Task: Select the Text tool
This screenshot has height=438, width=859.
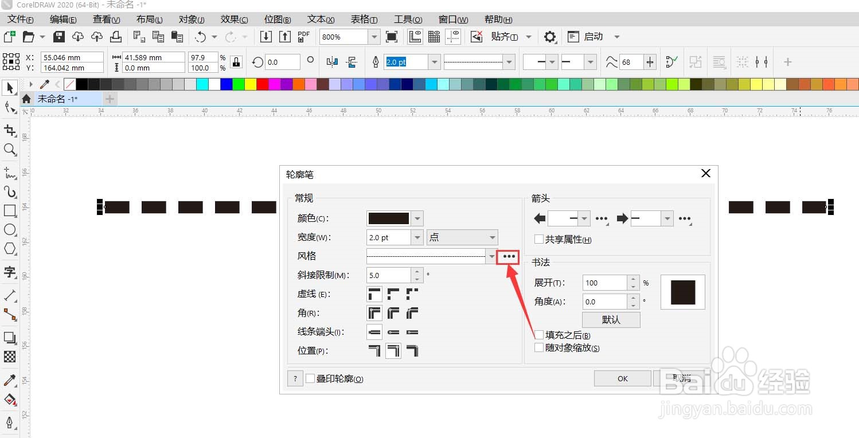Action: coord(10,271)
